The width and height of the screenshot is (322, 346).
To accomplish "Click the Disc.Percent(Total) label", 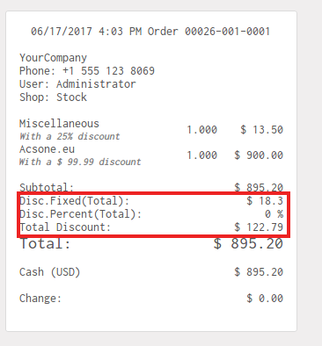I will [x=80, y=214].
